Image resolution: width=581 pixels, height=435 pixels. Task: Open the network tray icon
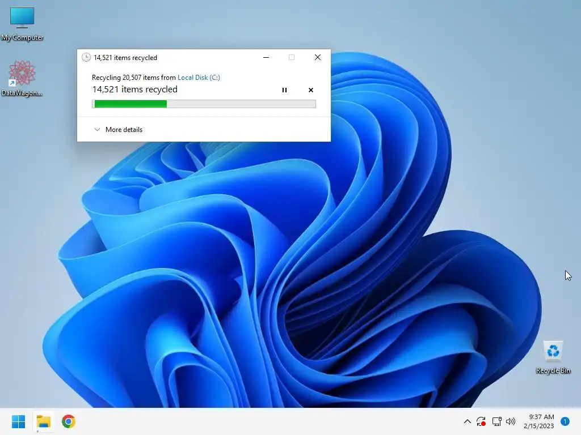(x=496, y=421)
